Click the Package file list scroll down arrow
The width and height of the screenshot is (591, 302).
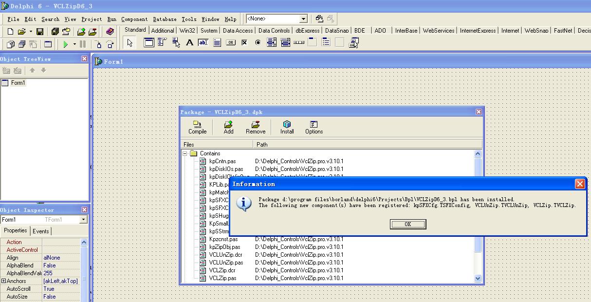coord(478,279)
